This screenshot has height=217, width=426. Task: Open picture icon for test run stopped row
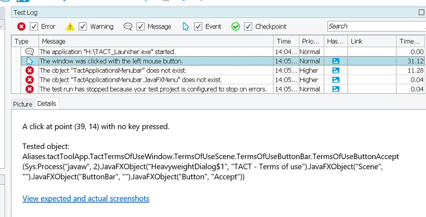click(336, 89)
